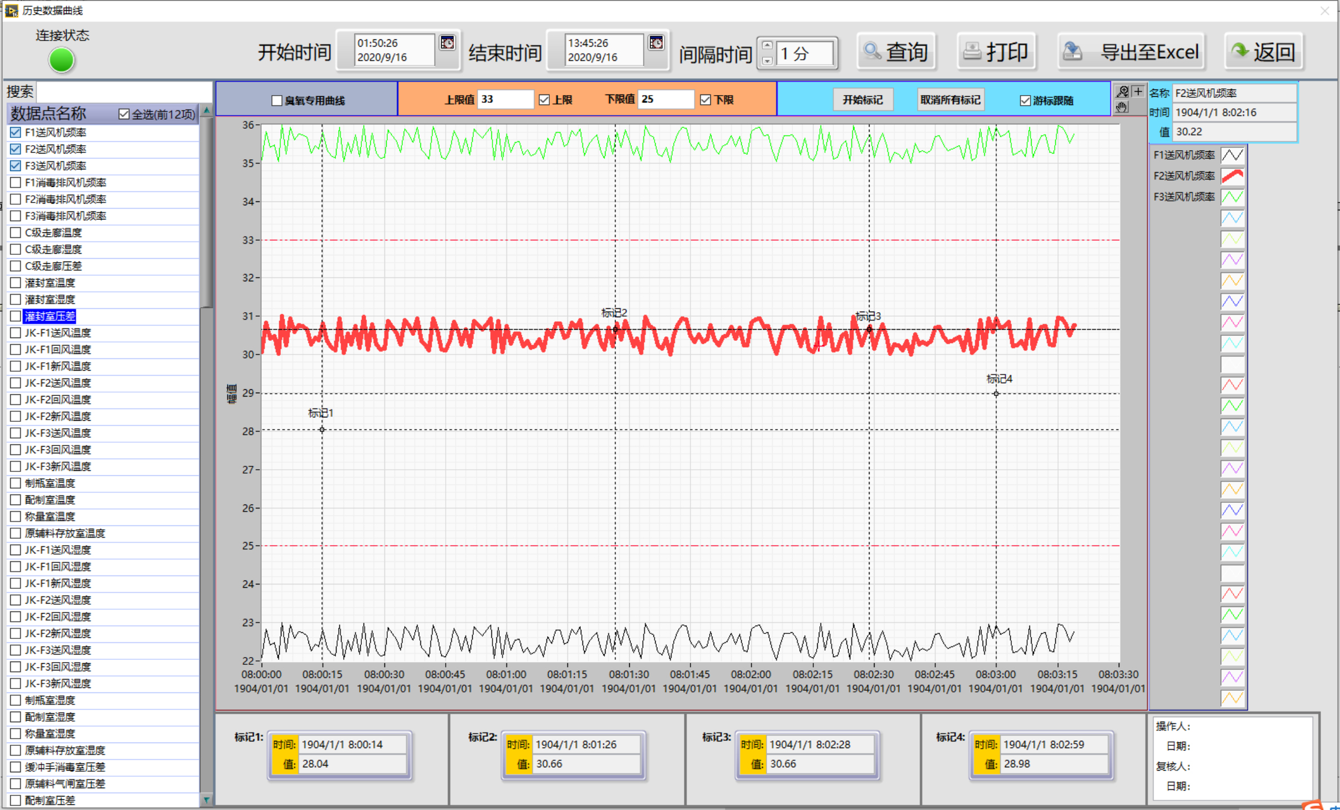Select the JK-F2回风湿度 list row

[104, 617]
